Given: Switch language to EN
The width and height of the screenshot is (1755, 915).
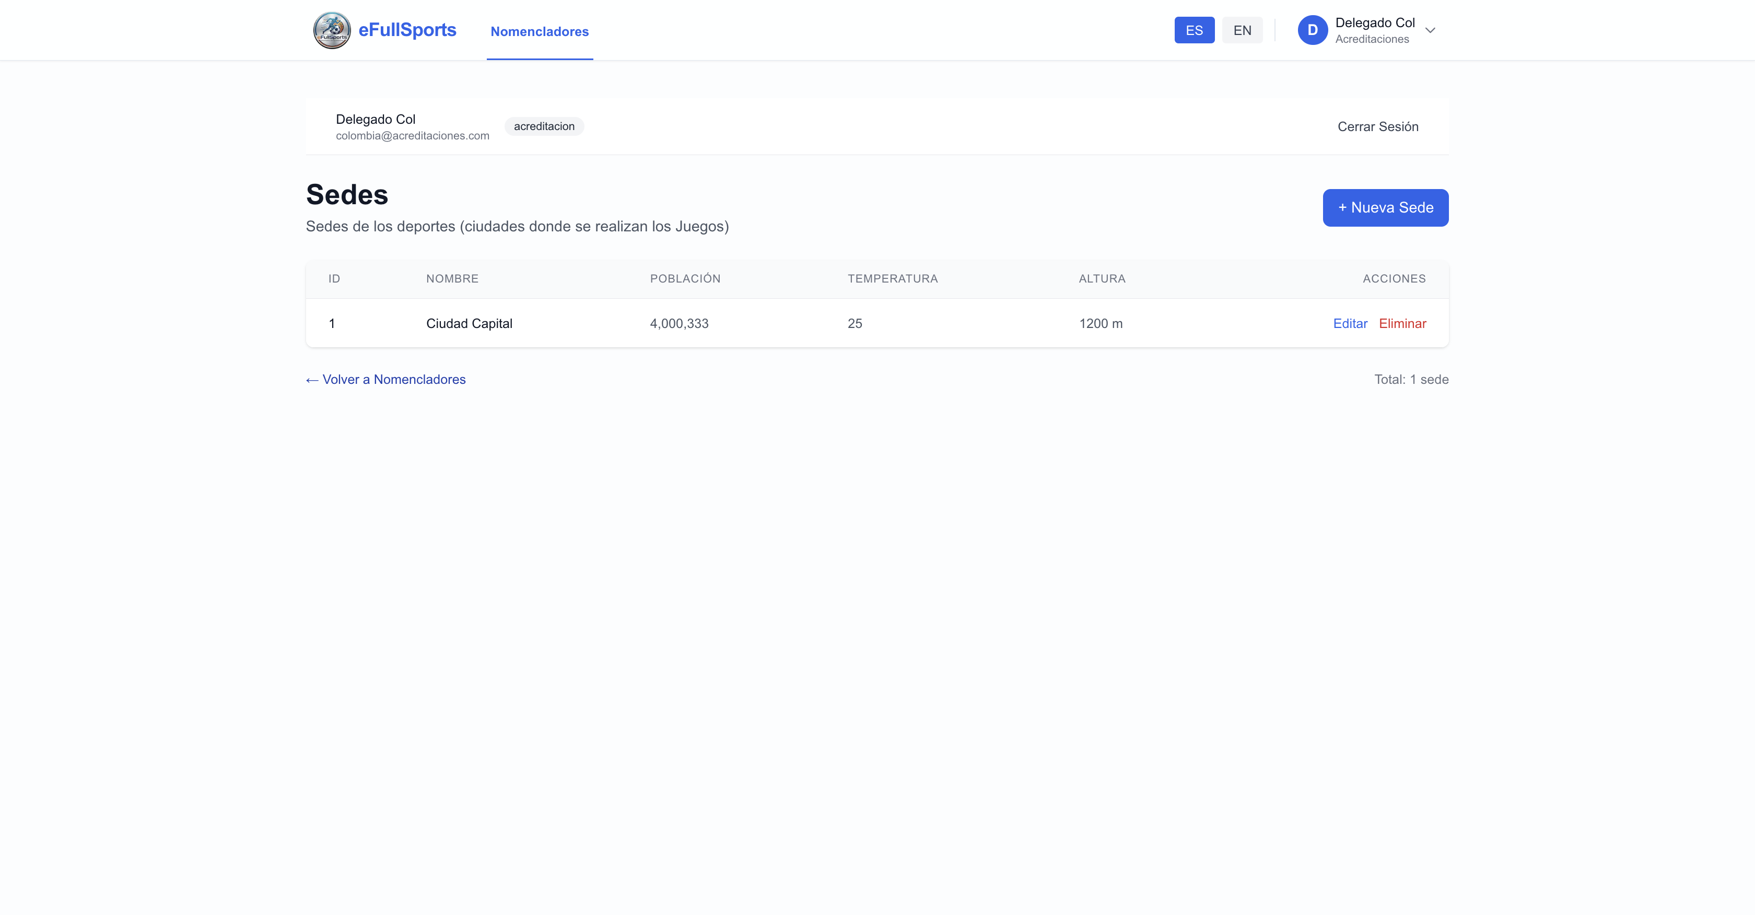Looking at the screenshot, I should (1242, 30).
